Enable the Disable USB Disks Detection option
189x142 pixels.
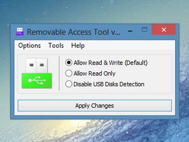[69, 84]
